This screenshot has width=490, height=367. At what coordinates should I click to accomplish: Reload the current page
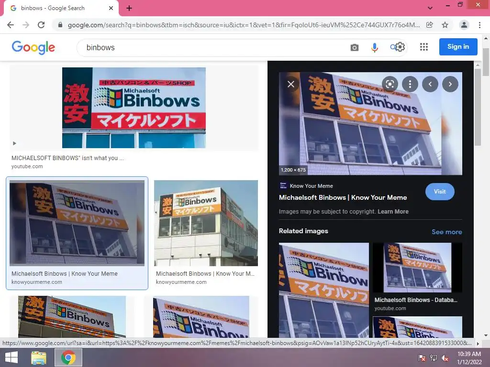[41, 25]
